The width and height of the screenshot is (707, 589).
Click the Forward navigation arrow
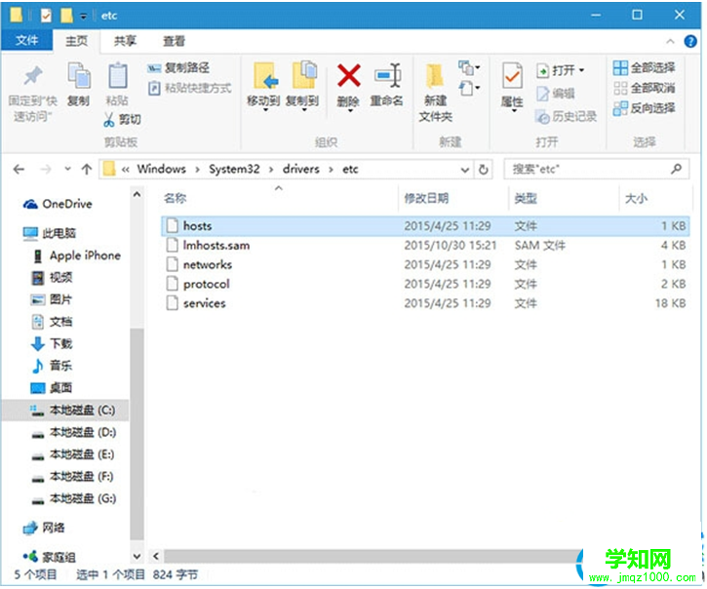tap(46, 169)
